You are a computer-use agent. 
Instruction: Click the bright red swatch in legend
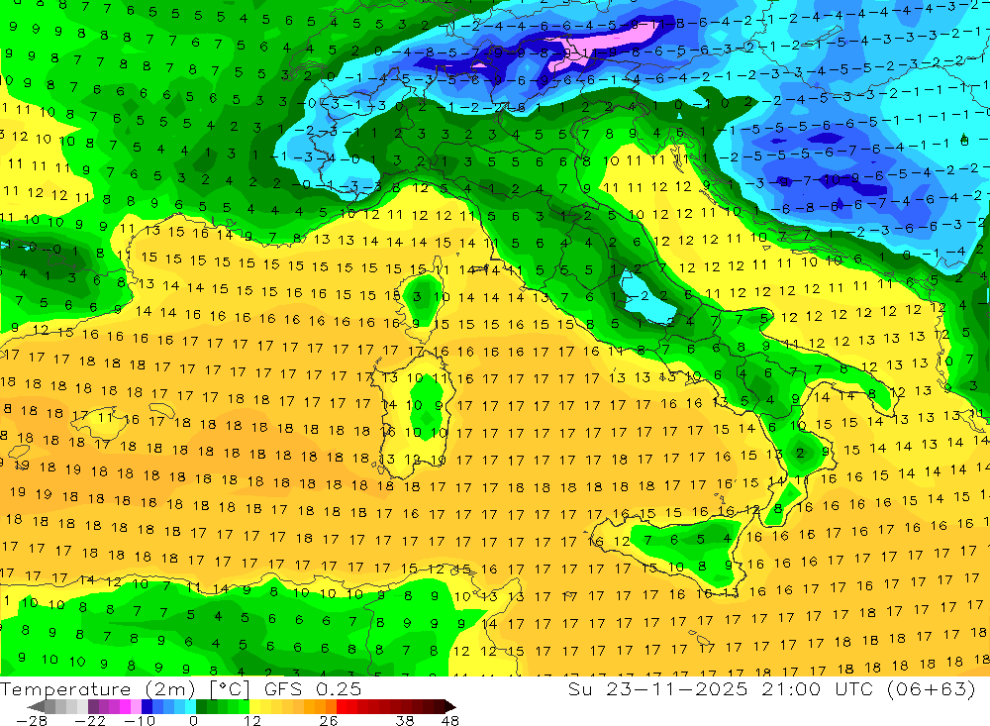pyautogui.click(x=342, y=706)
